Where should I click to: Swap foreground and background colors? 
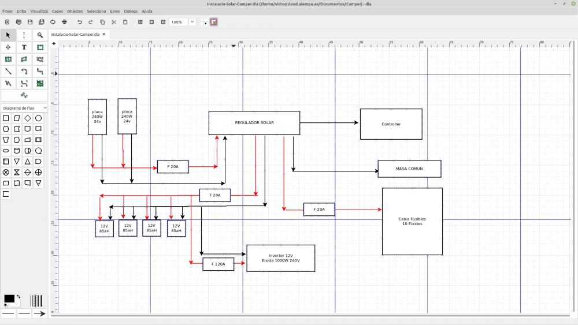18,297
